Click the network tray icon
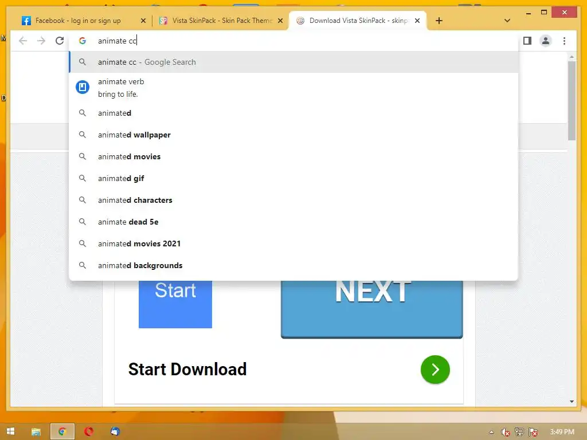The width and height of the screenshot is (587, 440). (519, 432)
